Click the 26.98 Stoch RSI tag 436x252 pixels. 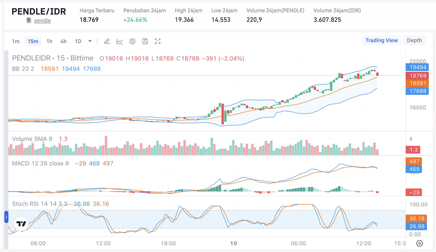[x=416, y=226]
